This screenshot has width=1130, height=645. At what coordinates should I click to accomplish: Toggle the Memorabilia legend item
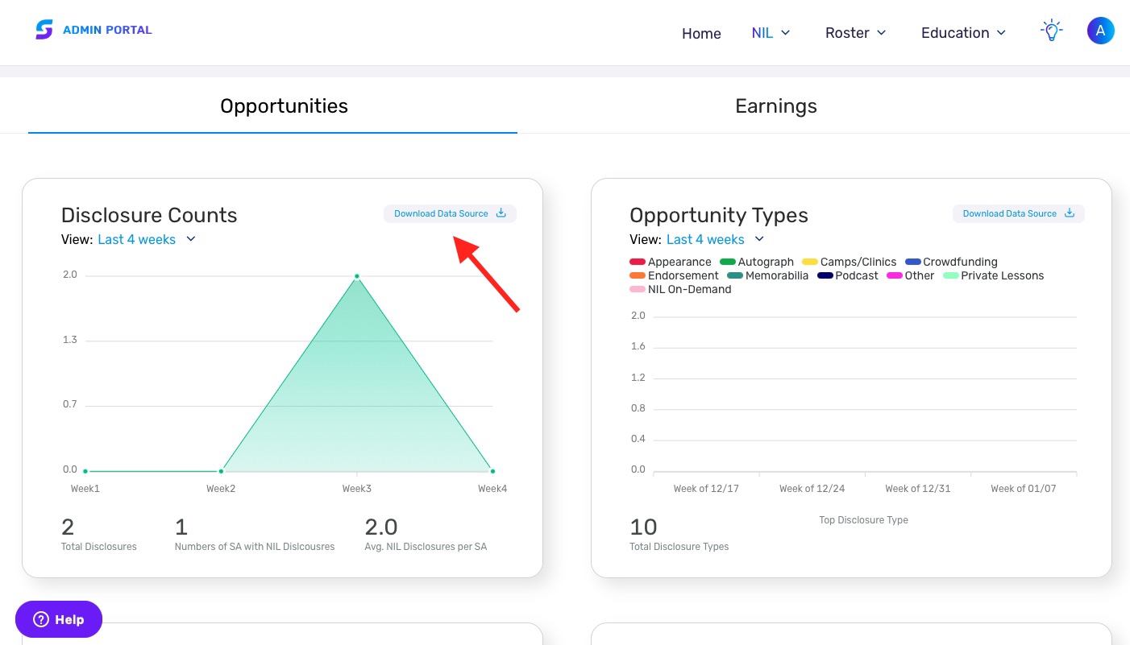pyautogui.click(x=767, y=275)
